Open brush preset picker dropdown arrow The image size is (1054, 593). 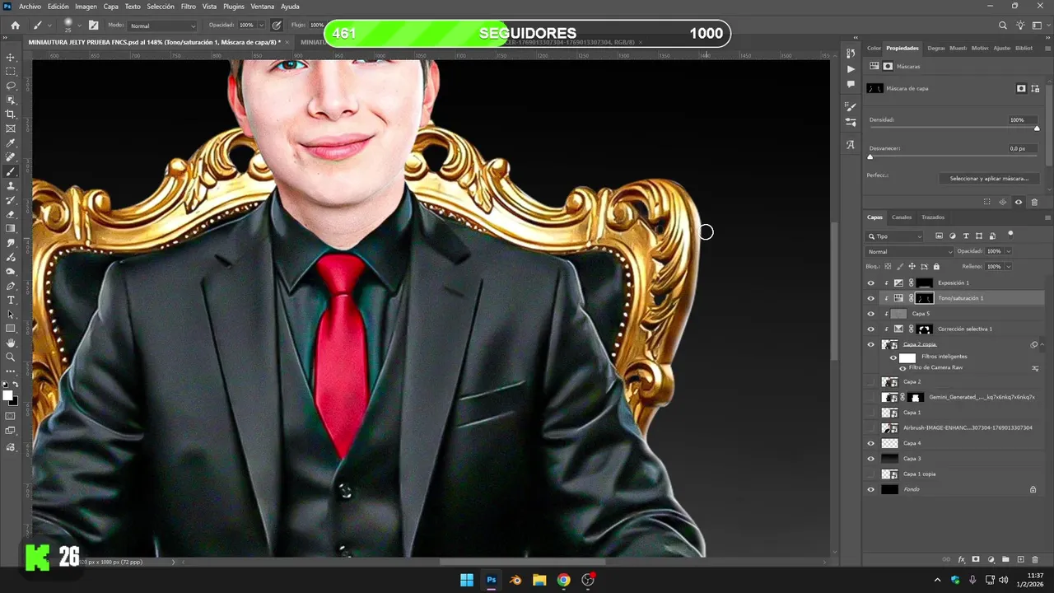point(80,26)
